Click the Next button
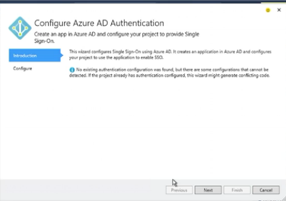Viewport: 286px width, 201px height. click(x=208, y=190)
